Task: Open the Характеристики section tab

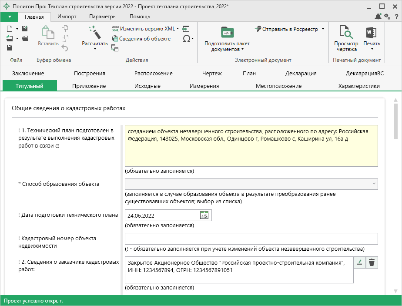Action: 358,86
